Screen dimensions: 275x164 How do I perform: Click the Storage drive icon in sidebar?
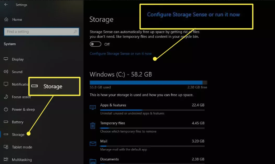[6, 134]
